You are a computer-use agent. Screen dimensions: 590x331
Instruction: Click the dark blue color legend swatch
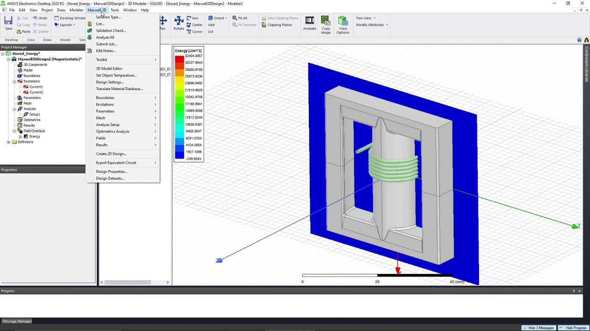point(179,155)
